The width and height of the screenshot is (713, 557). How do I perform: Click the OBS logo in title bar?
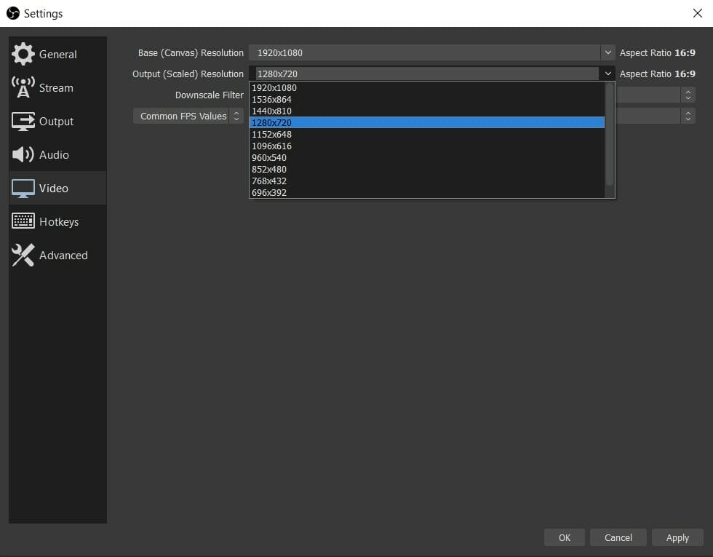point(13,13)
